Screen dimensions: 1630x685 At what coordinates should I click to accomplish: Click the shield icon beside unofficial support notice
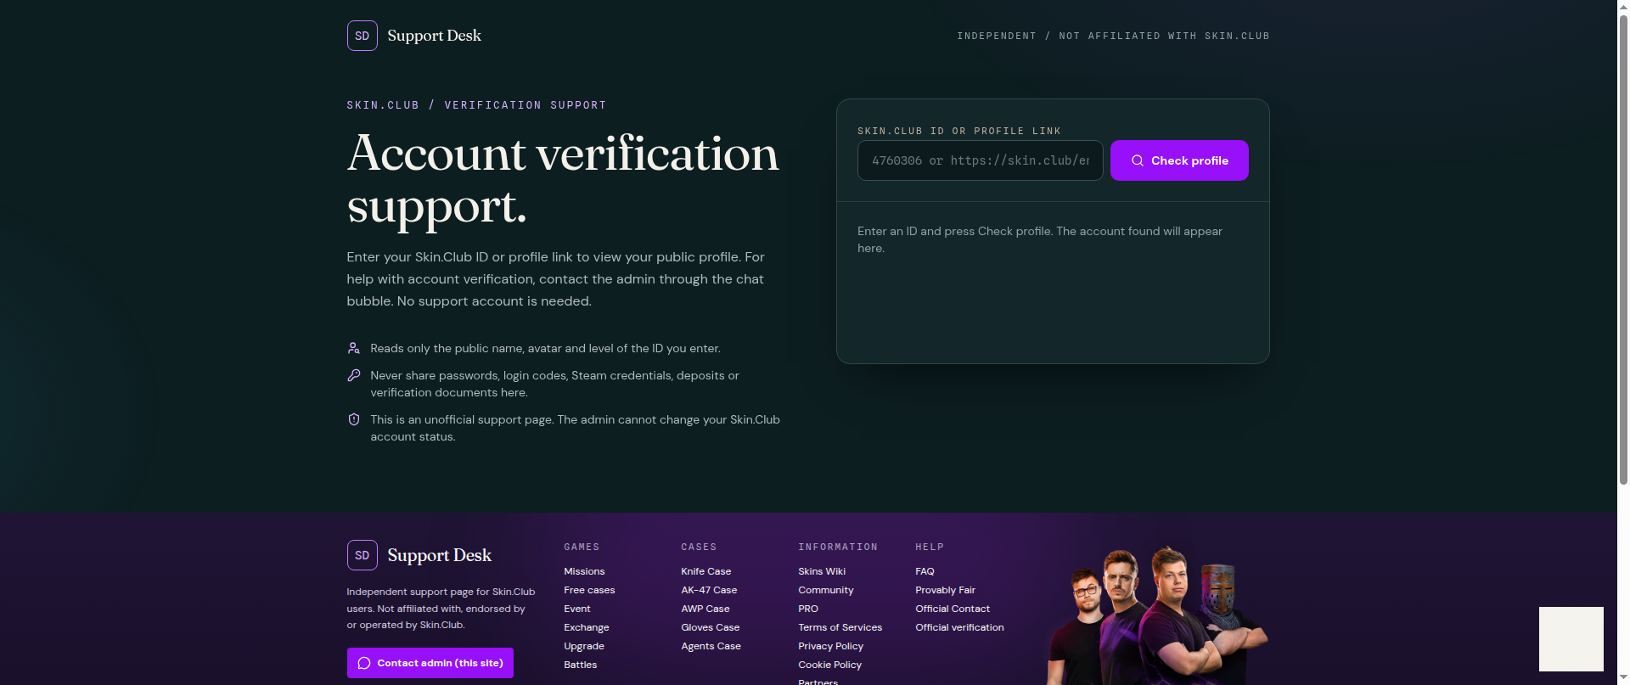point(354,419)
